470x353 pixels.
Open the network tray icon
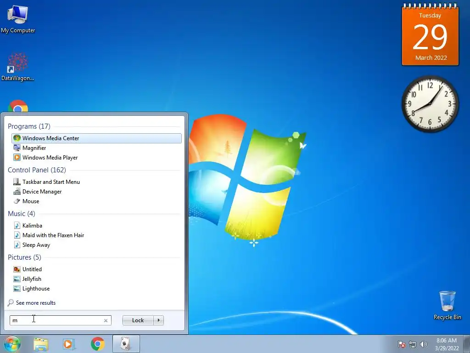413,344
